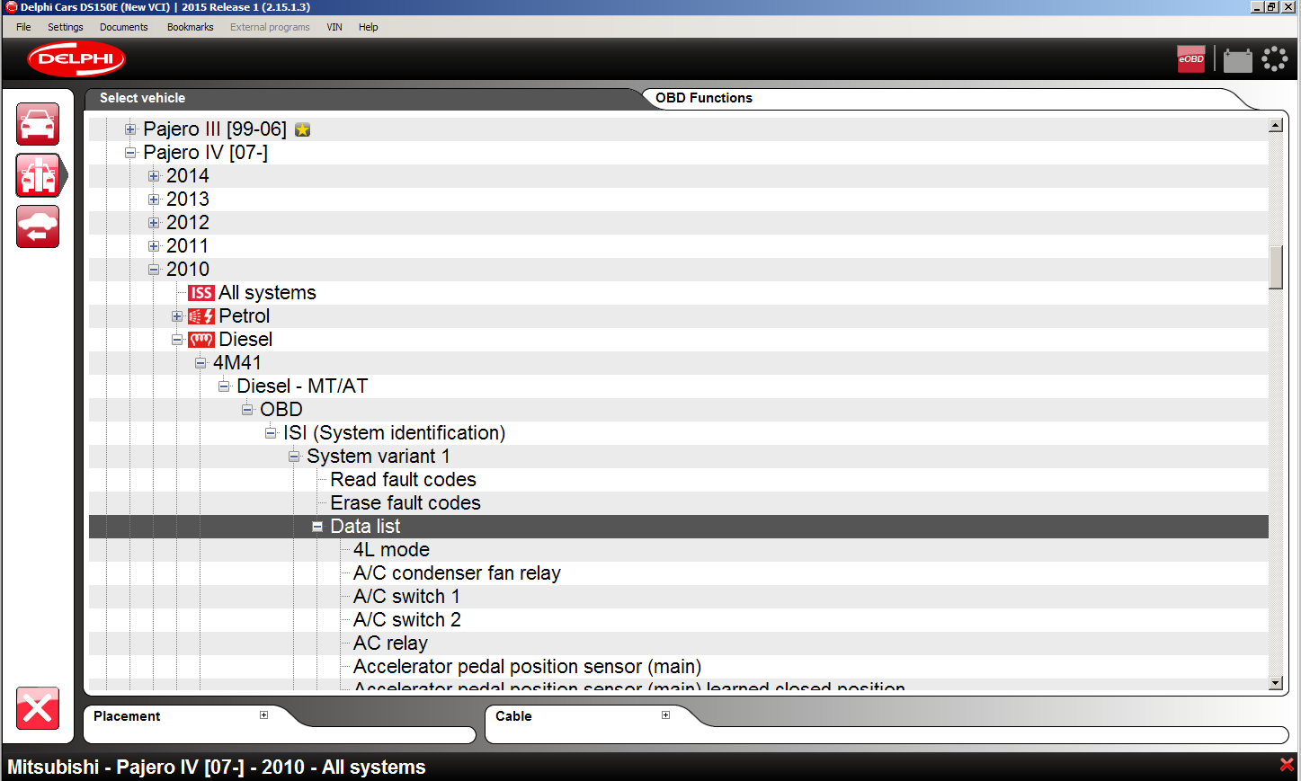Collapse the 2010 model year
The height and width of the screenshot is (781, 1301).
(154, 270)
